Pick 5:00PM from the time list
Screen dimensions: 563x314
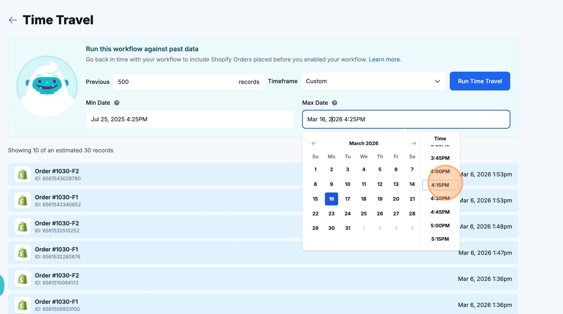coord(440,226)
